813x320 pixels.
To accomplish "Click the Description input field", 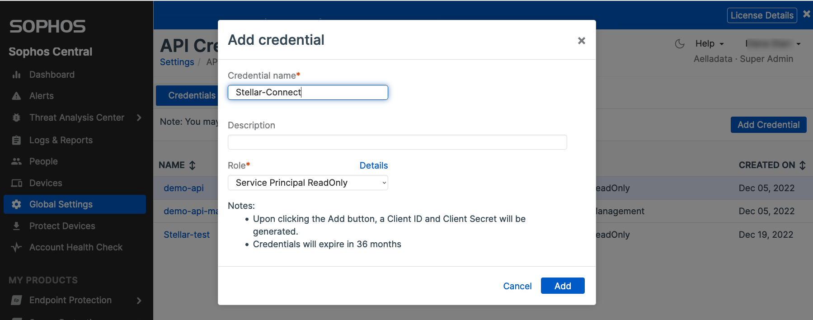I will pos(397,142).
